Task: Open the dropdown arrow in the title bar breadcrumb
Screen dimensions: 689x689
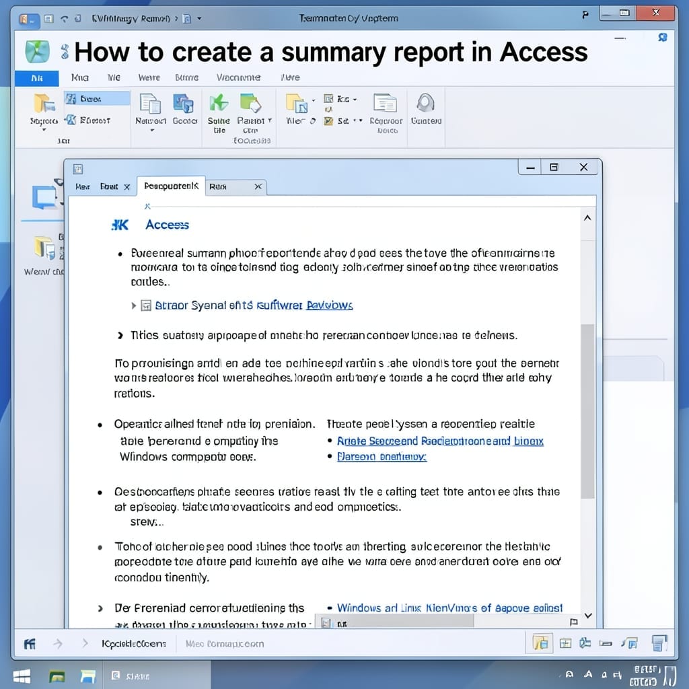Action: coord(199,18)
